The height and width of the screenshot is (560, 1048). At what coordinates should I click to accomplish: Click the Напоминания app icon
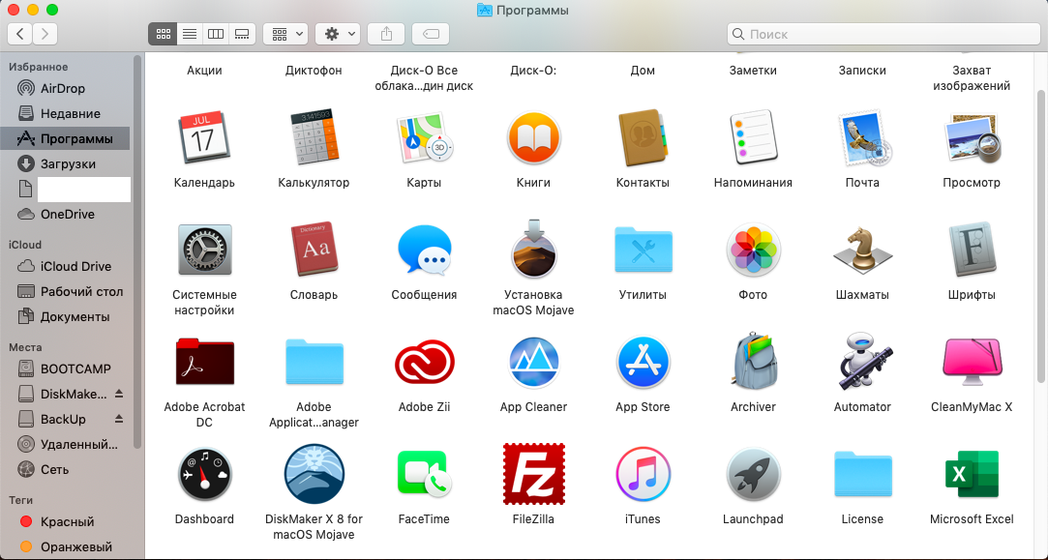[753, 139]
